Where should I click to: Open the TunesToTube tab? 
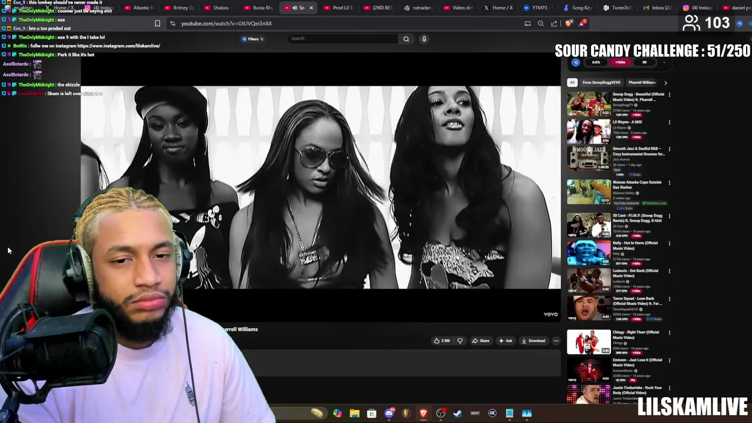coord(617,8)
